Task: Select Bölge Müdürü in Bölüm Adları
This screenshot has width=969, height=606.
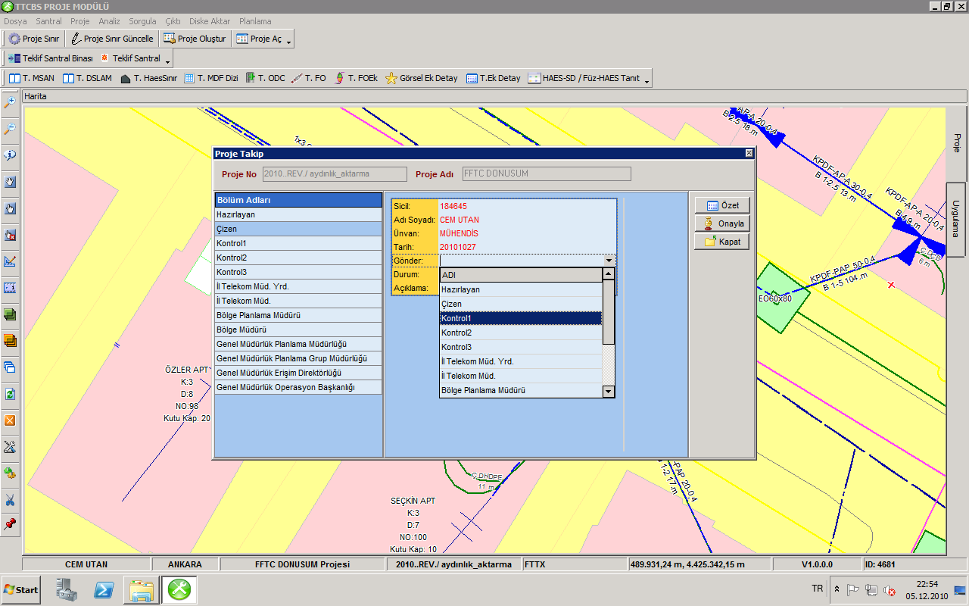Action: click(298, 330)
